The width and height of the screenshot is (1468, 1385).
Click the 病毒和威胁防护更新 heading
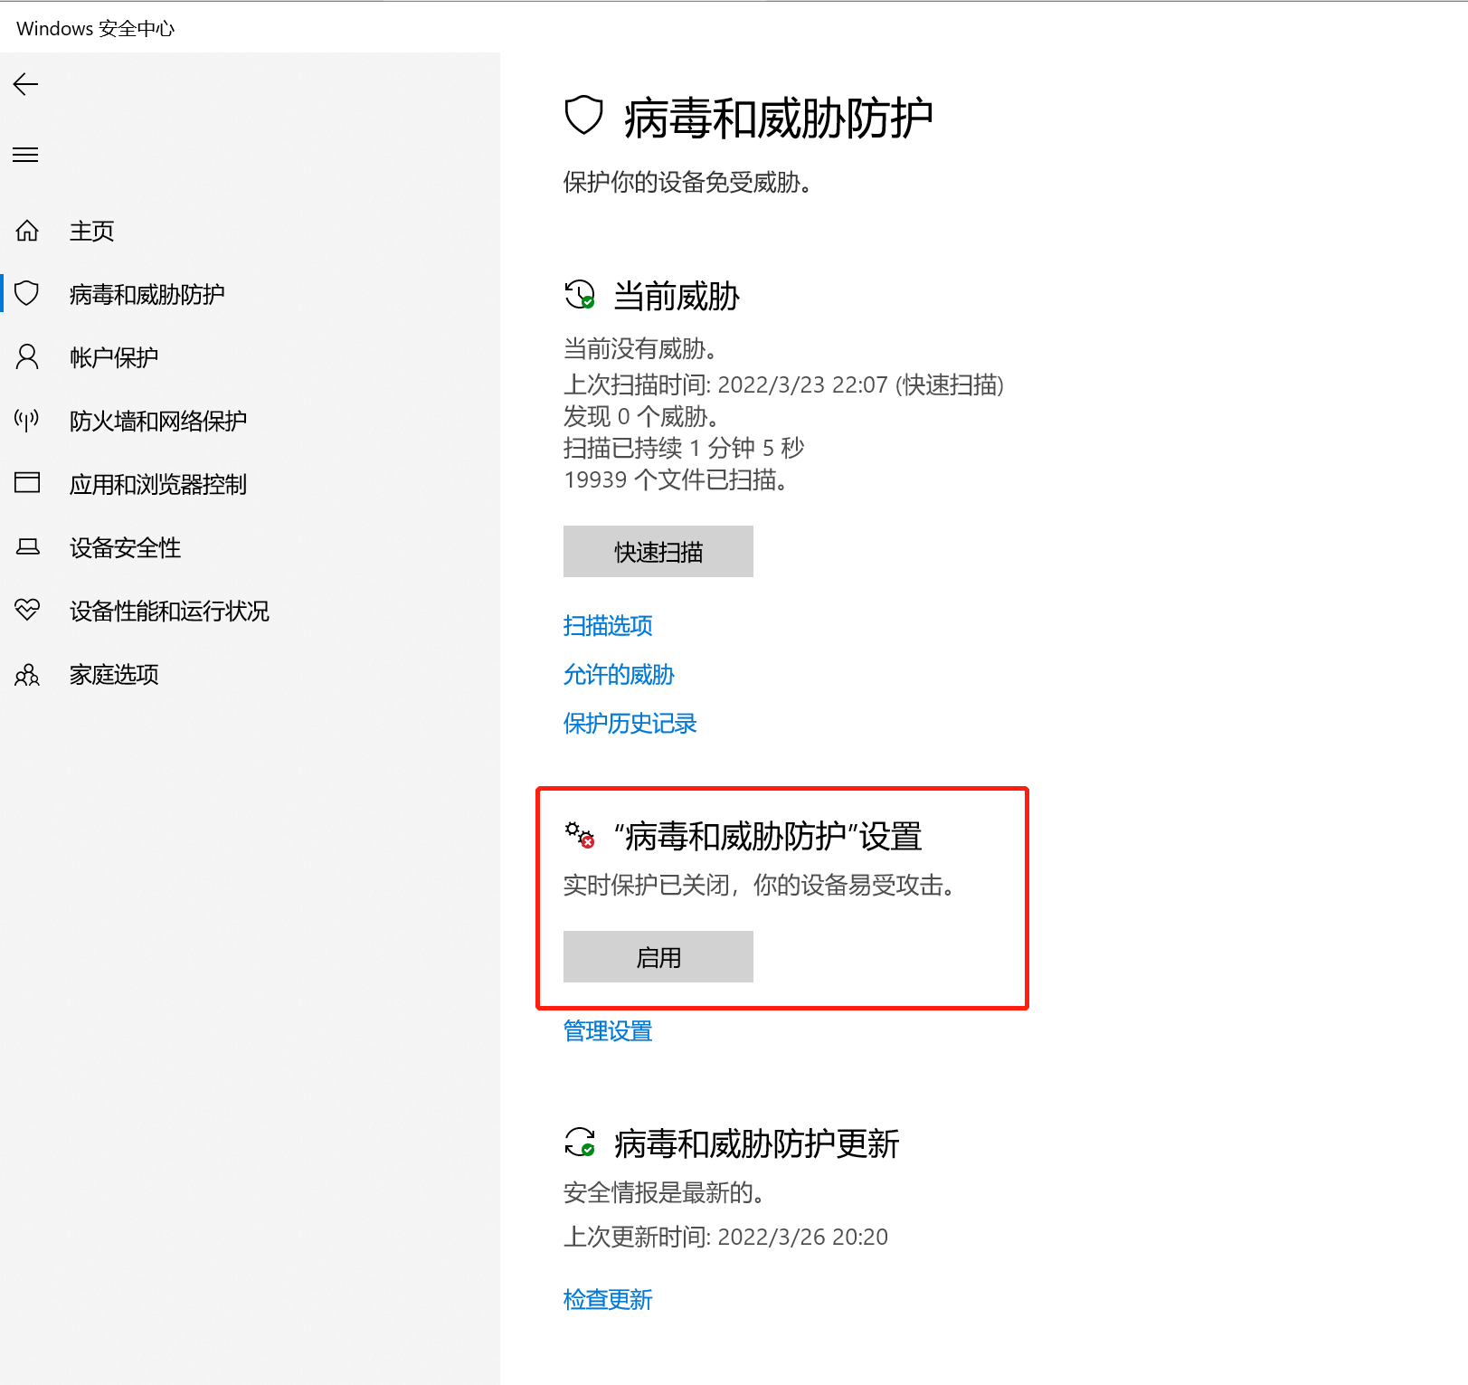[x=756, y=1143]
